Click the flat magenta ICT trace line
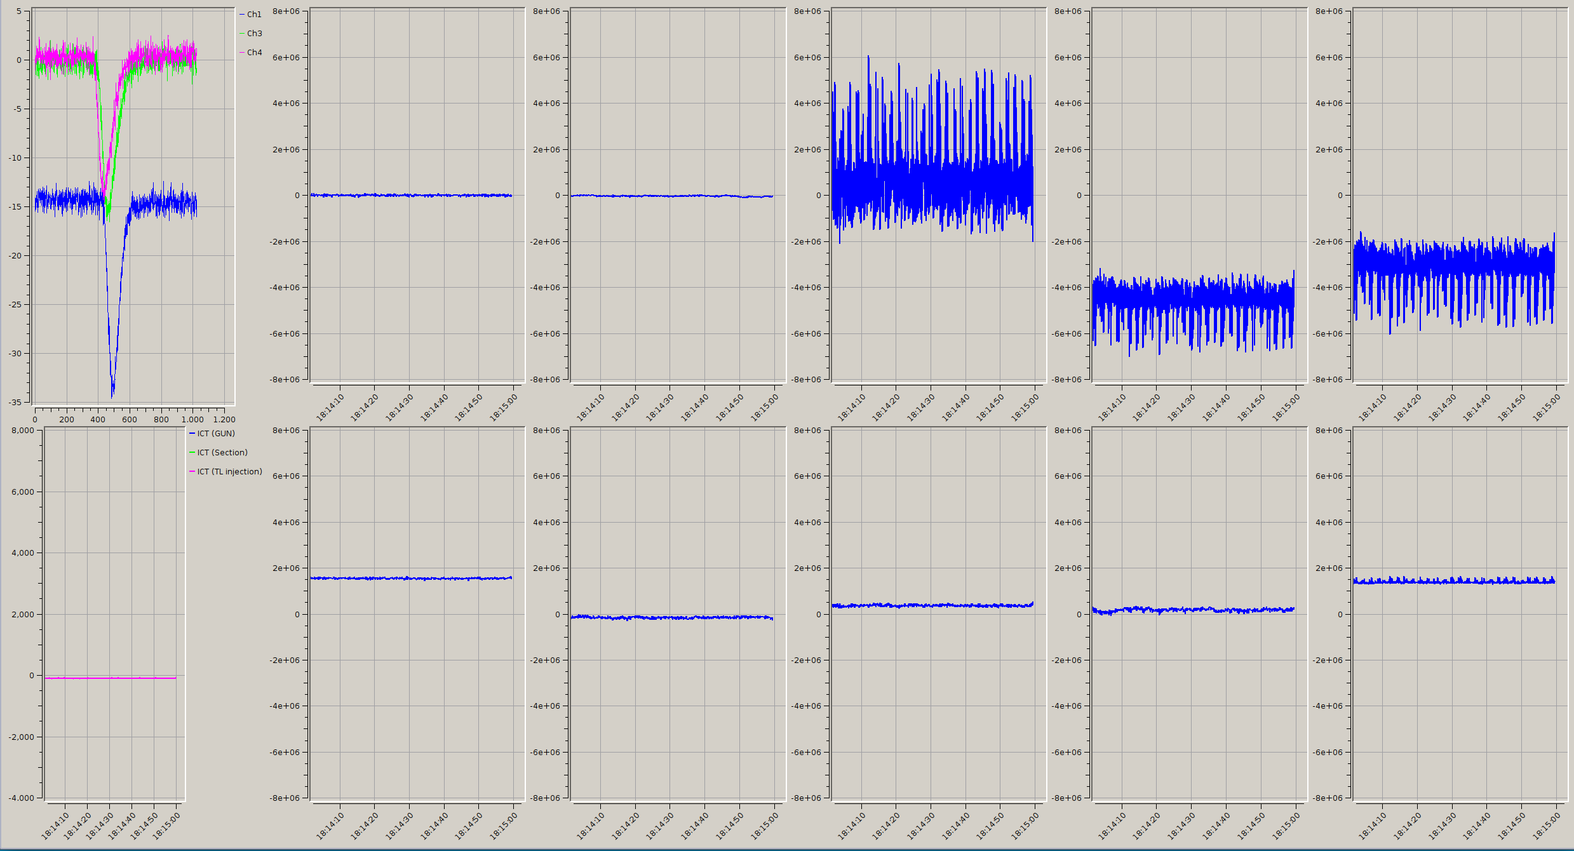Image resolution: width=1574 pixels, height=851 pixels. (x=109, y=678)
